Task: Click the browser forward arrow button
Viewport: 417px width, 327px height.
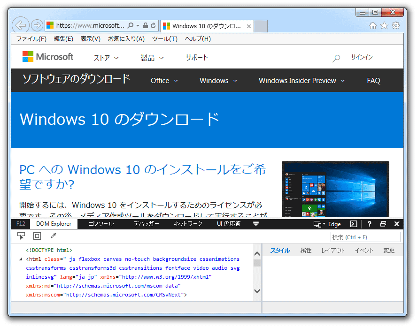Action: [37, 25]
